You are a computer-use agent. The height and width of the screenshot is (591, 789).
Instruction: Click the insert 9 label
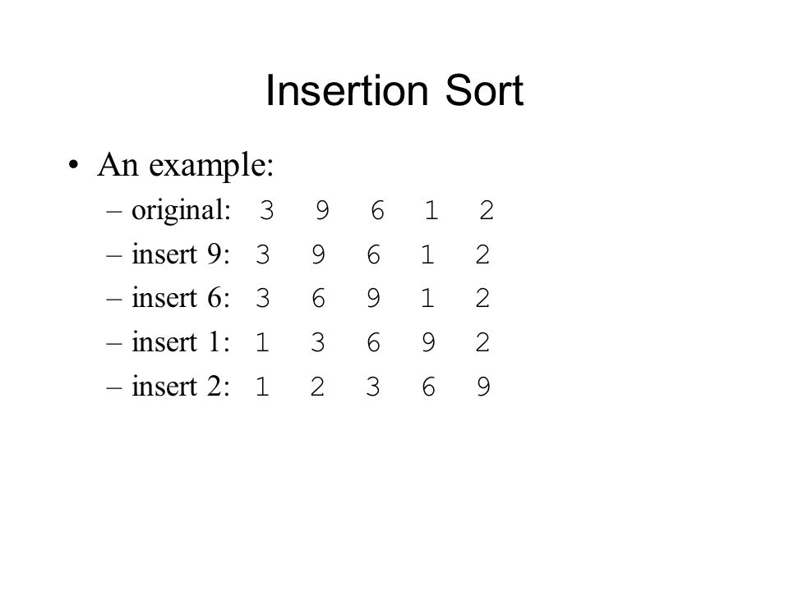coord(181,254)
